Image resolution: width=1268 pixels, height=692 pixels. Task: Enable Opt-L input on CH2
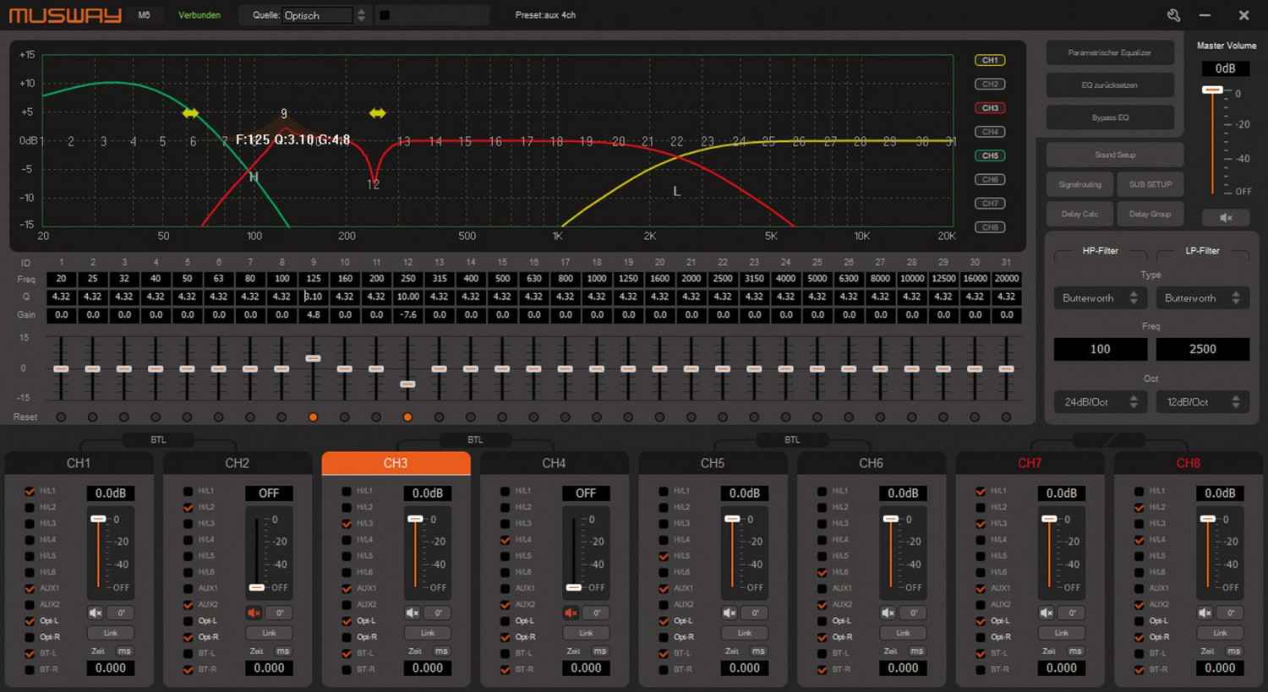[x=188, y=621]
